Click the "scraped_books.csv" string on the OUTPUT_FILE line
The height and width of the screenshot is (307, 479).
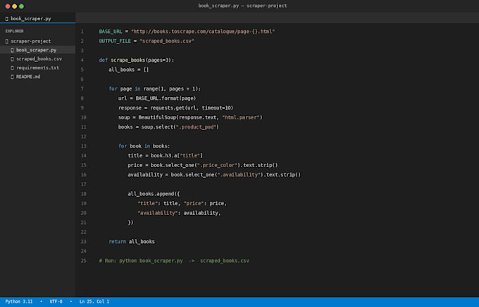167,41
